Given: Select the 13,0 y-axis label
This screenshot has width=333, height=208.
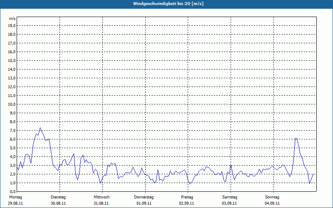Looking at the screenshot, I should point(12,78).
